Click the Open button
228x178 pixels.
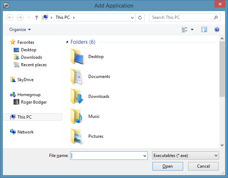click(x=167, y=166)
